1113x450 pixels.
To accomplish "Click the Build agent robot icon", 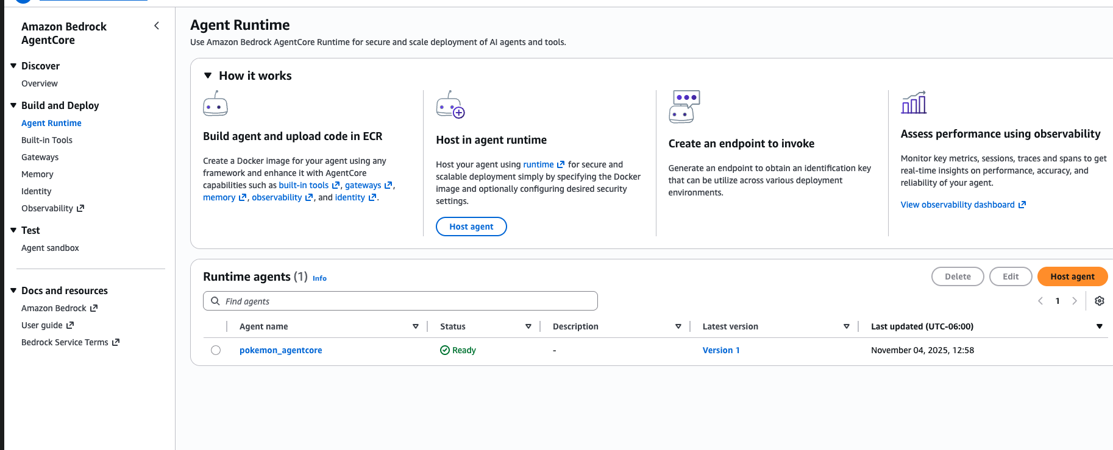I will (215, 104).
